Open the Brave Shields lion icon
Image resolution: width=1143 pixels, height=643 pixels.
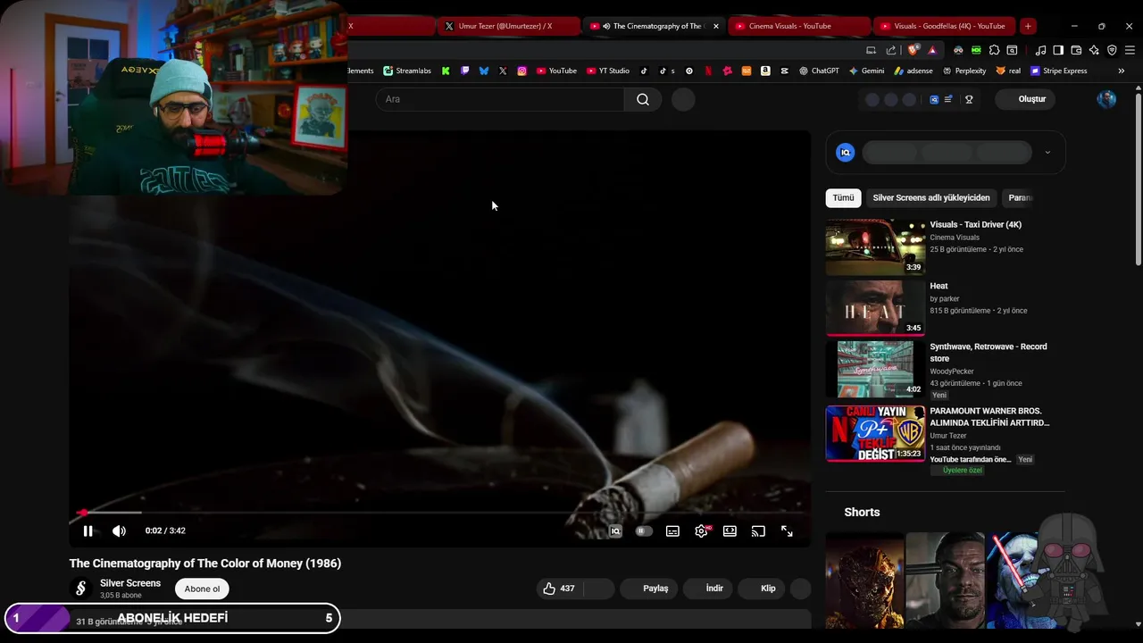point(913,50)
